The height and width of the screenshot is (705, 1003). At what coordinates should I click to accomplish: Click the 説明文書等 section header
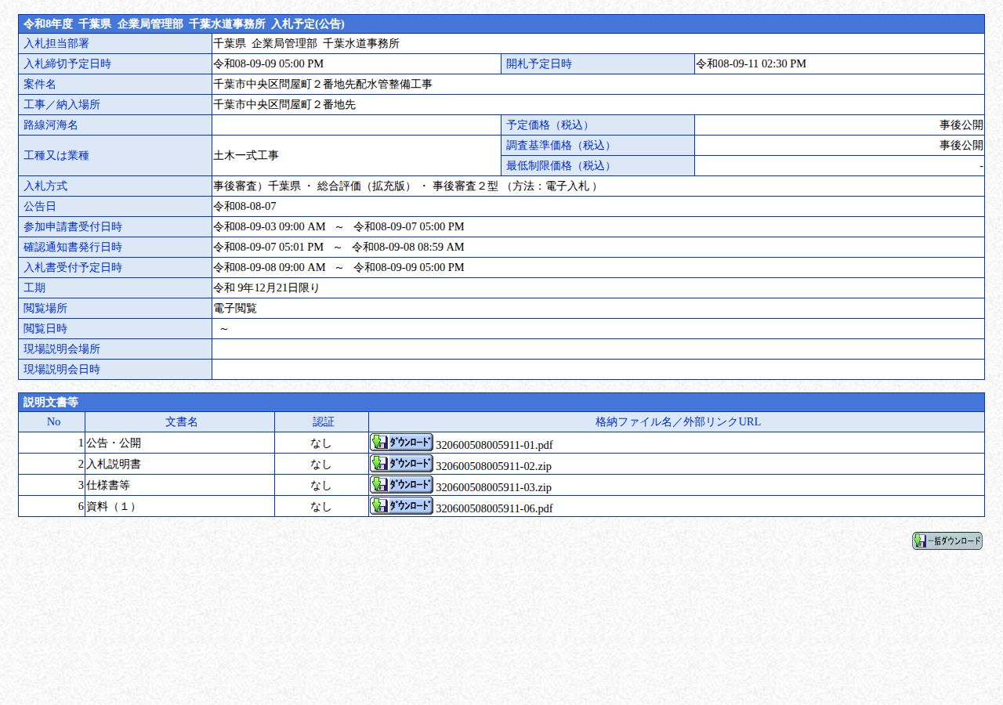[501, 402]
